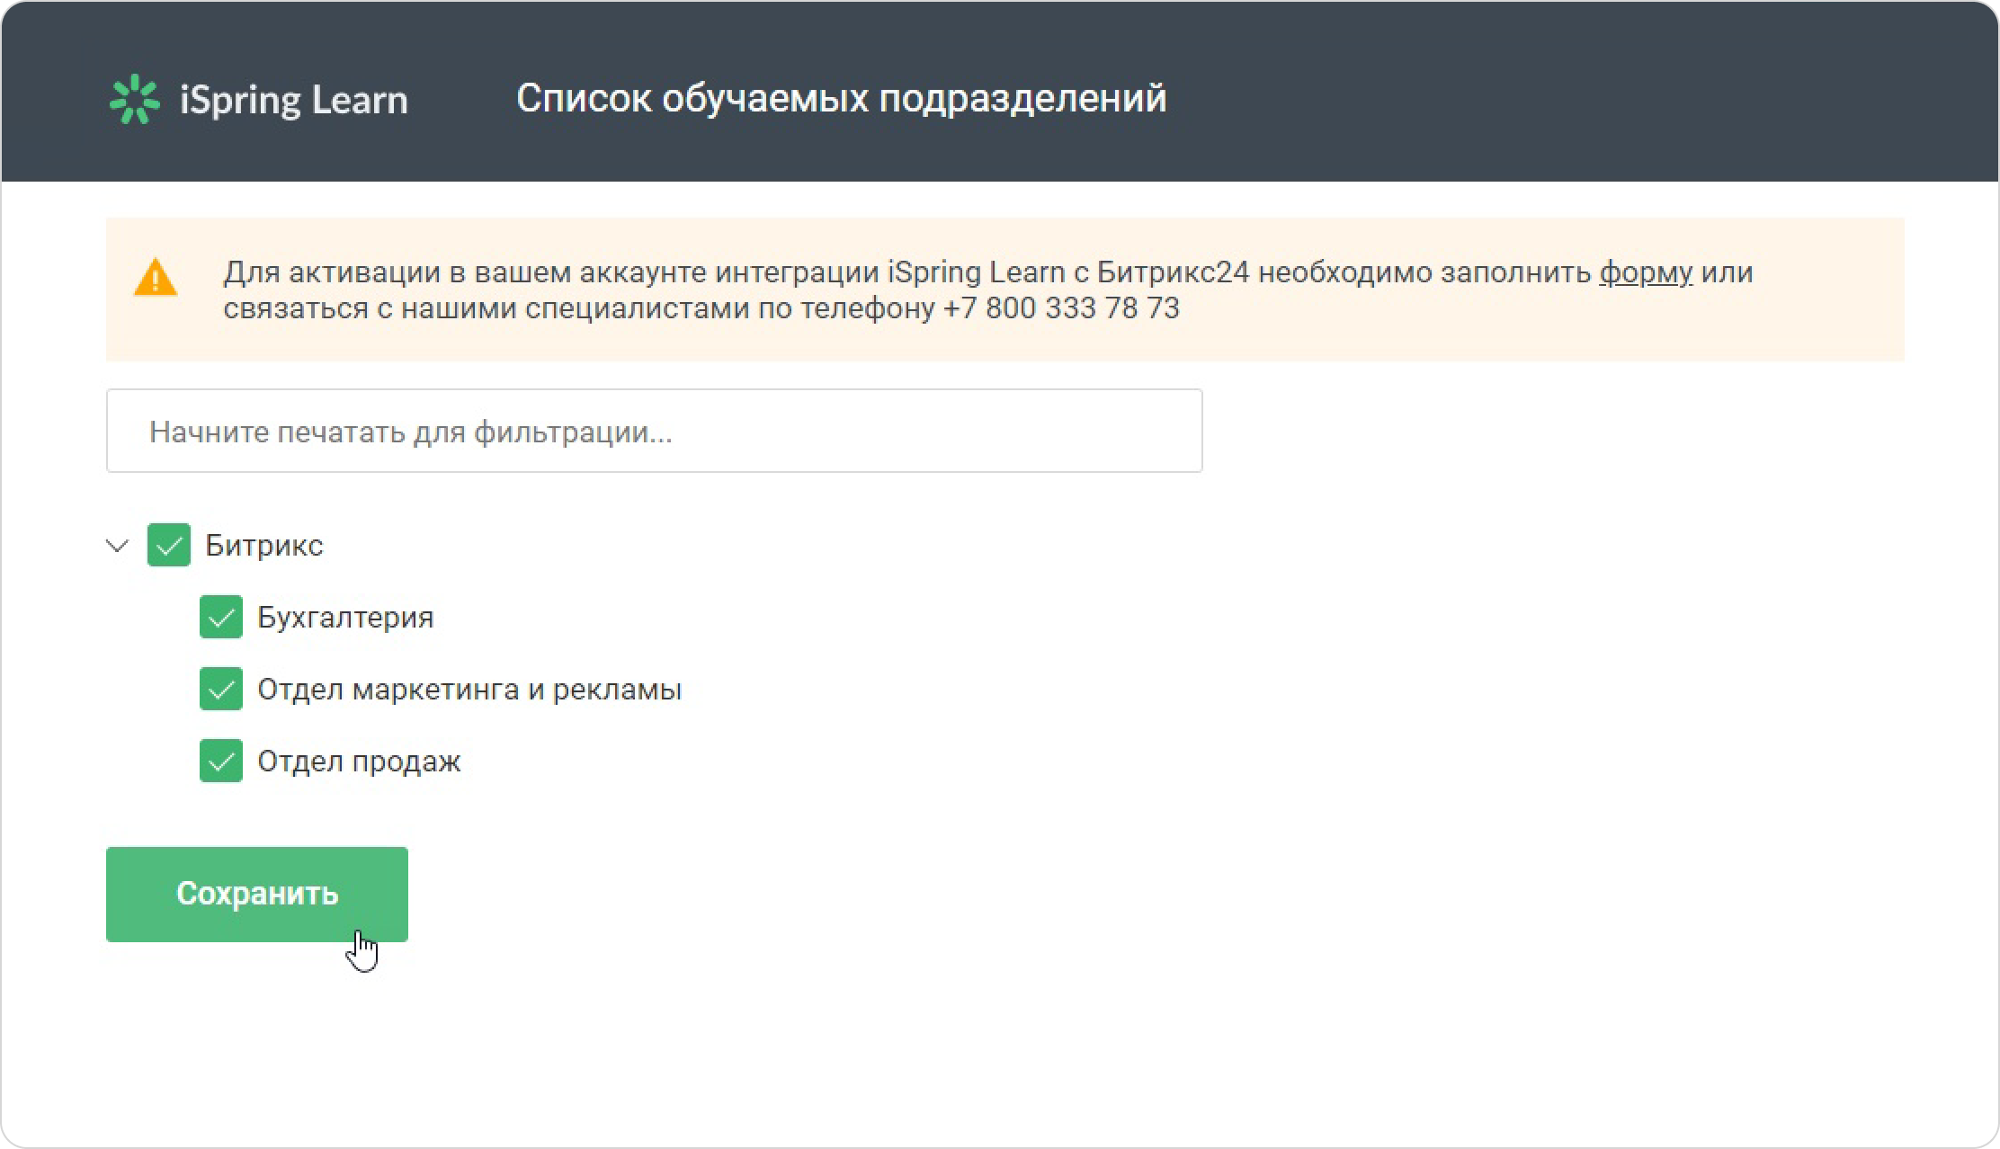
Task: Click the phone number +7 800 333 78 73
Action: [x=1061, y=308]
